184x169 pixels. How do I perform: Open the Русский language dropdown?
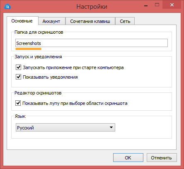[x=65, y=127]
